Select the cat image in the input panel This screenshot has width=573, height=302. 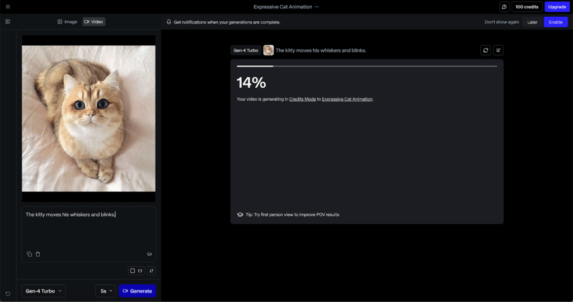[88, 119]
